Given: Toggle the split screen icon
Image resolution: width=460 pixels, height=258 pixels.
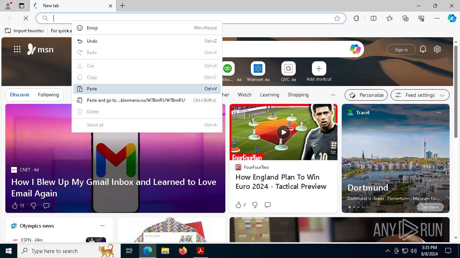Looking at the screenshot, I should pyautogui.click(x=373, y=18).
